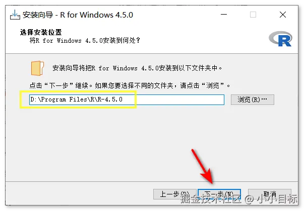Minimize the setup wizard window
304x211 pixels.
tap(224, 15)
